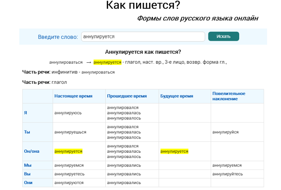This screenshot has height=190, width=281.
Task: Click the 'Он/она' row header
Action: [32, 151]
